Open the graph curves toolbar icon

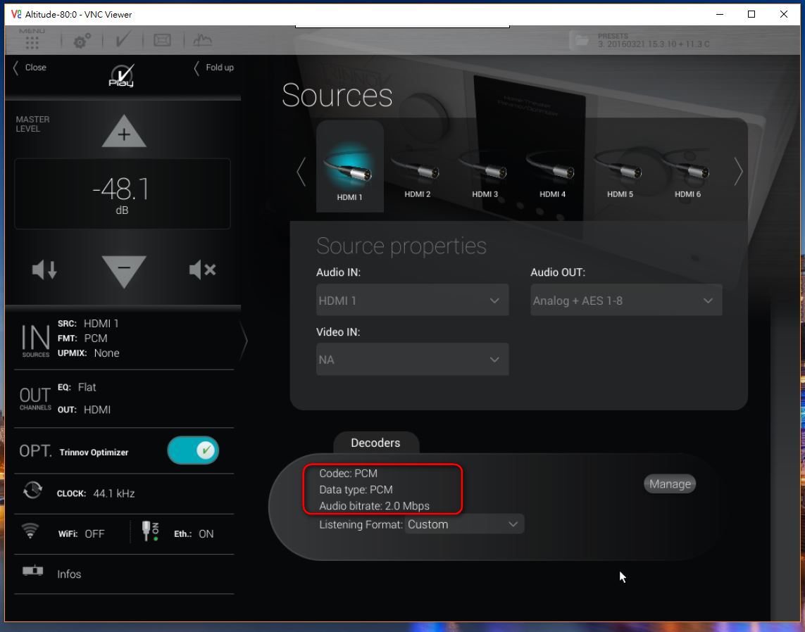tap(202, 41)
